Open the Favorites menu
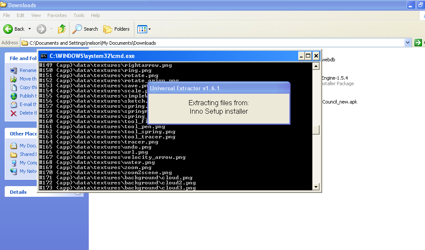 57,15
